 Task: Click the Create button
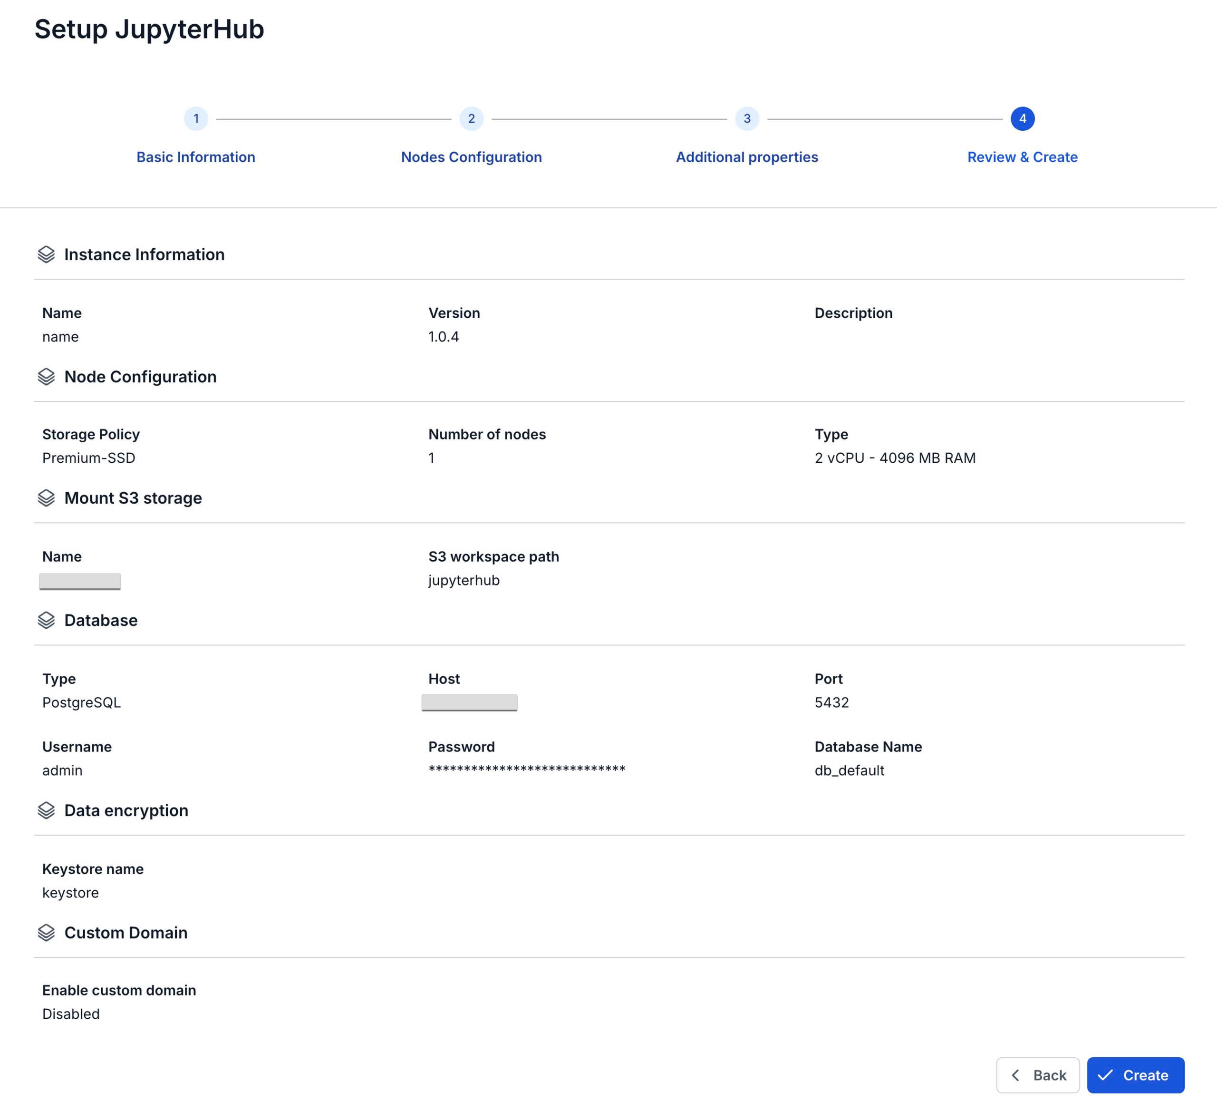pyautogui.click(x=1136, y=1075)
